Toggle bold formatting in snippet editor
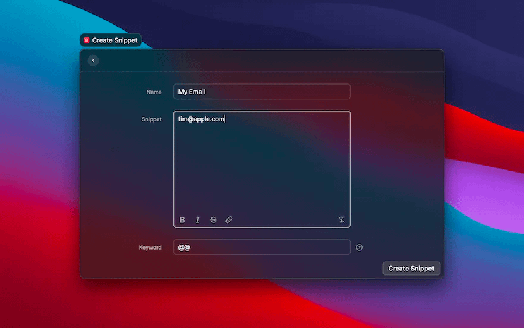Viewport: 524px width, 328px height. [182, 220]
